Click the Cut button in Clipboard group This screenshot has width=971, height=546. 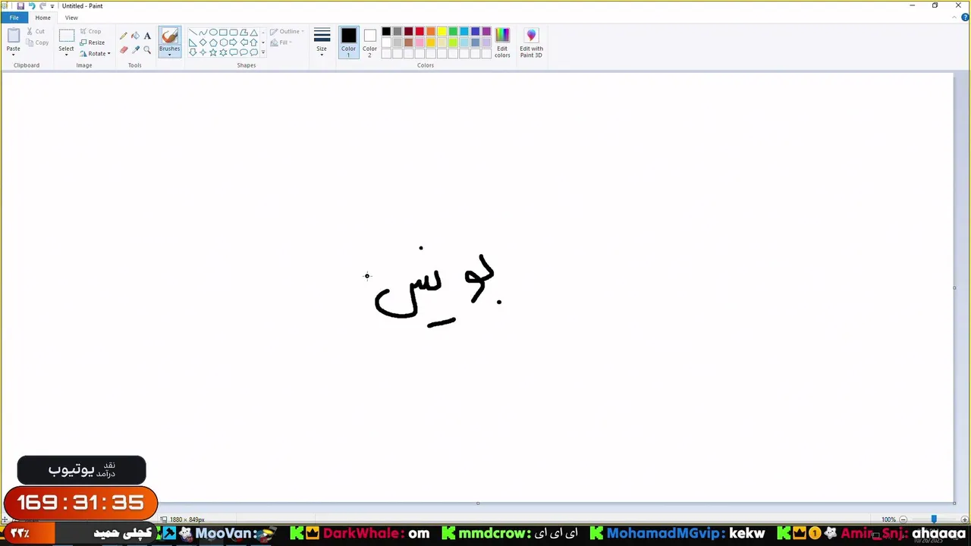click(36, 31)
